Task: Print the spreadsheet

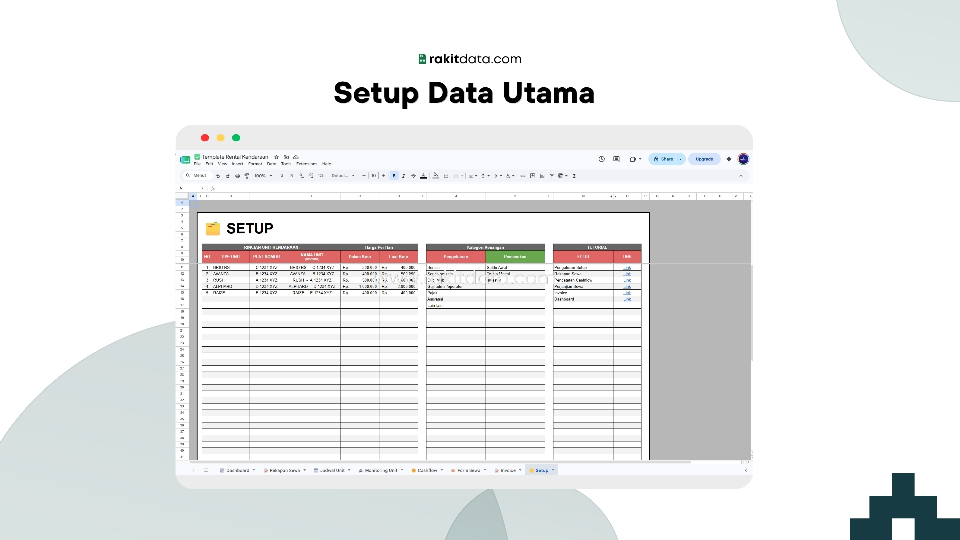Action: point(237,176)
